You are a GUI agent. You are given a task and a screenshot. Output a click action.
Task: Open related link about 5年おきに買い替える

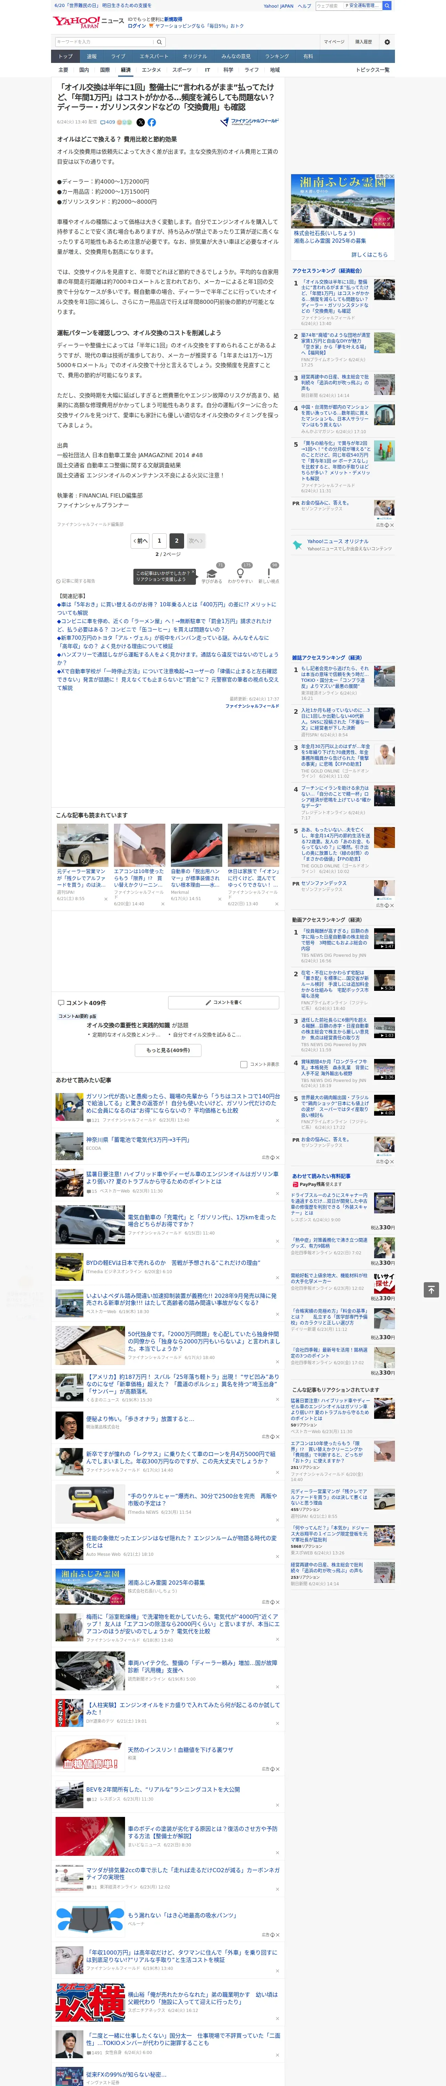point(167,607)
